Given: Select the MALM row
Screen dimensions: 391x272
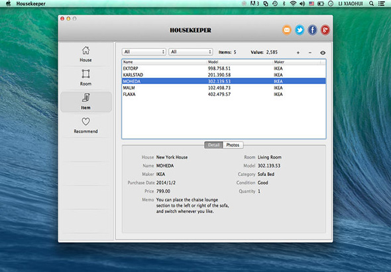Looking at the screenshot, I should coord(224,87).
